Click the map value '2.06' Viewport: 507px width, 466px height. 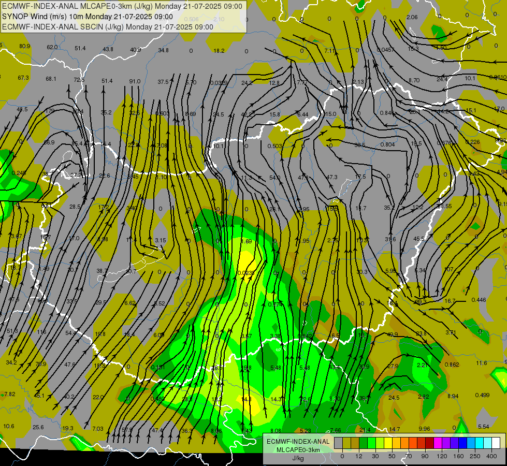tap(412, 17)
